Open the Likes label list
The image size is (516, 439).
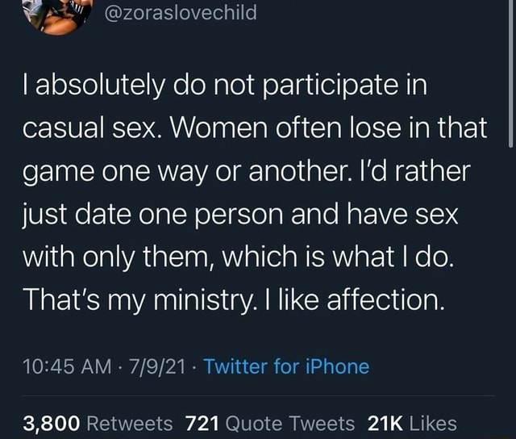(x=433, y=423)
